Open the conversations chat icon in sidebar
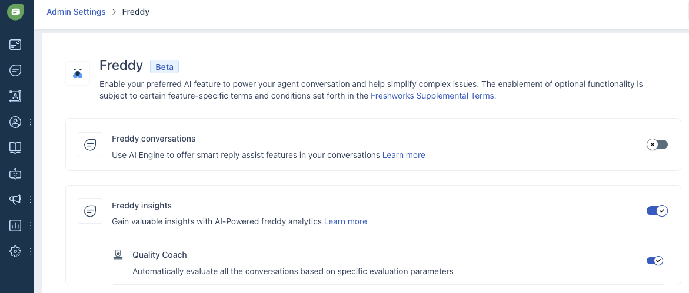The height and width of the screenshot is (293, 689). pos(15,70)
